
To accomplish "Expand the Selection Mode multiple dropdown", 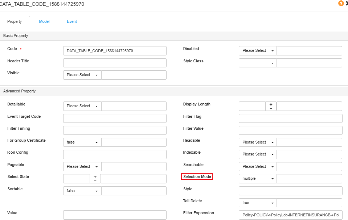I will pyautogui.click(x=258, y=179).
